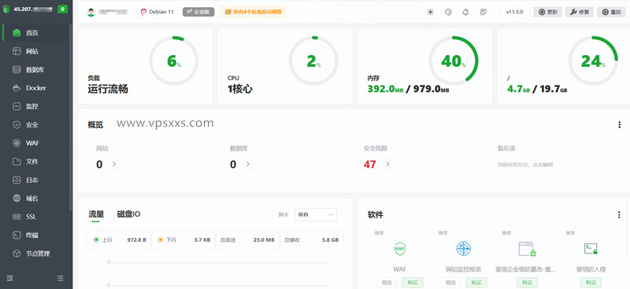
Task: Open the palette theme color icon
Action: tap(448, 12)
